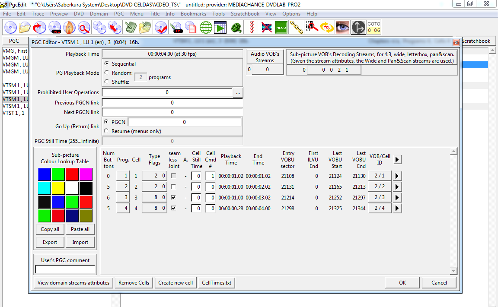Click the green MENU icon
Viewport: 498px width, 307px height.
281,28
